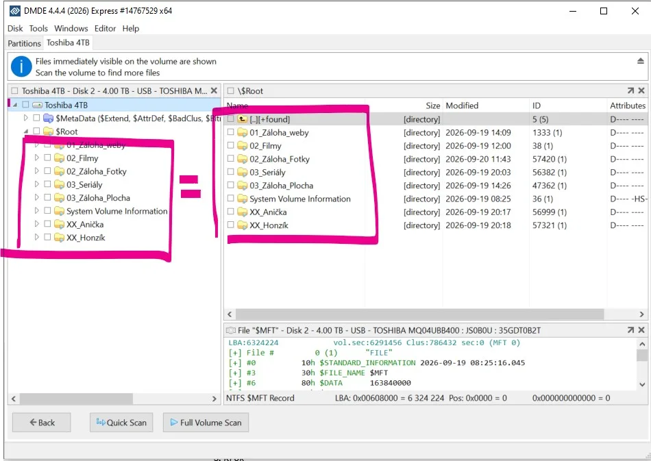Click the Back button
The height and width of the screenshot is (461, 651).
[42, 423]
